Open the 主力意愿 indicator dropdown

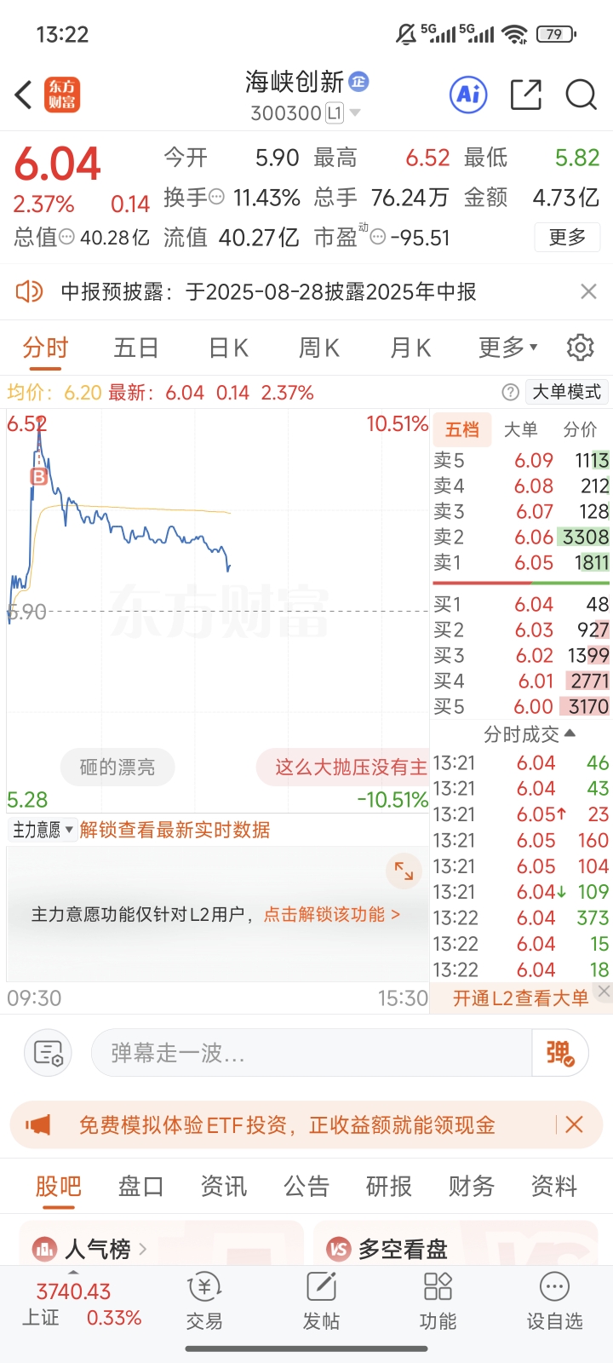(43, 830)
